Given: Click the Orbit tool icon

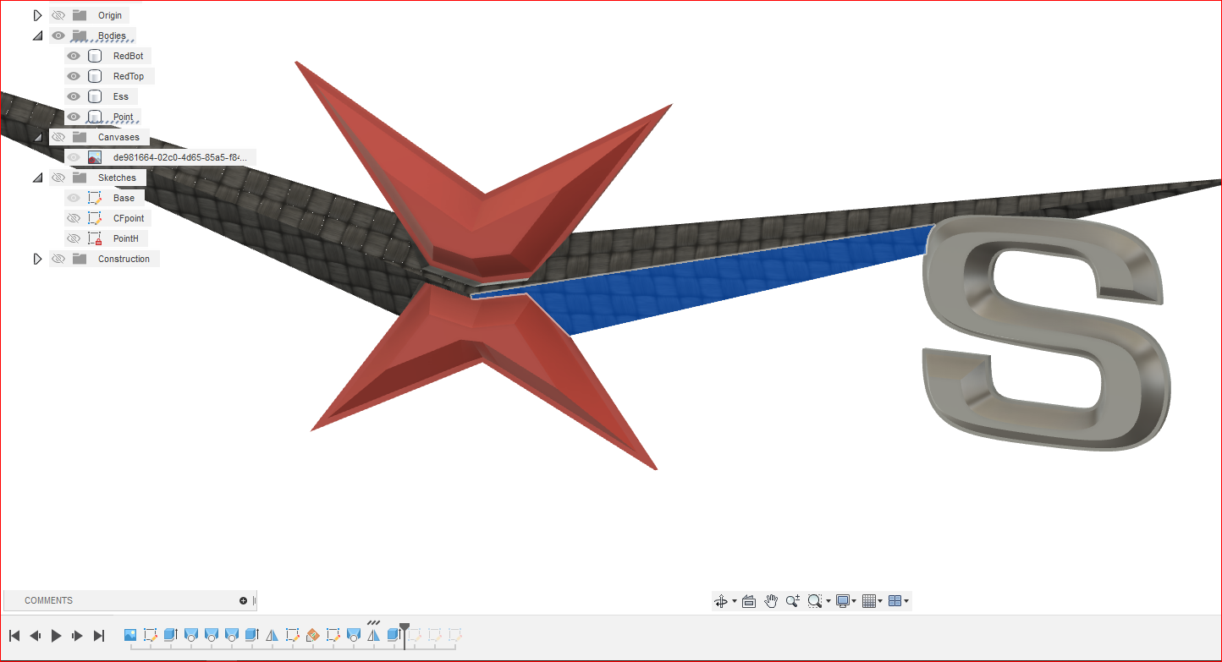Looking at the screenshot, I should [722, 600].
